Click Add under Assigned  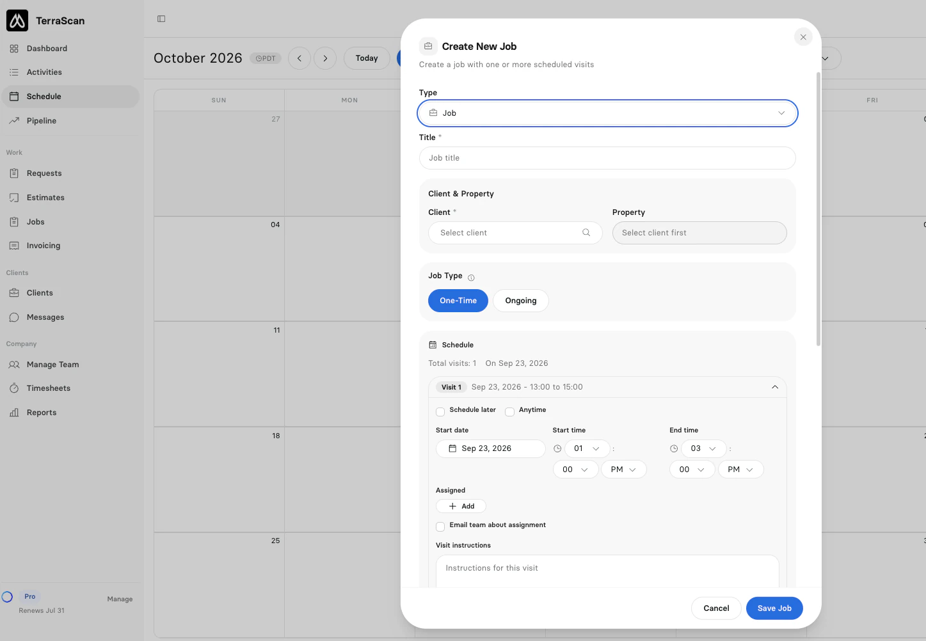click(x=461, y=506)
